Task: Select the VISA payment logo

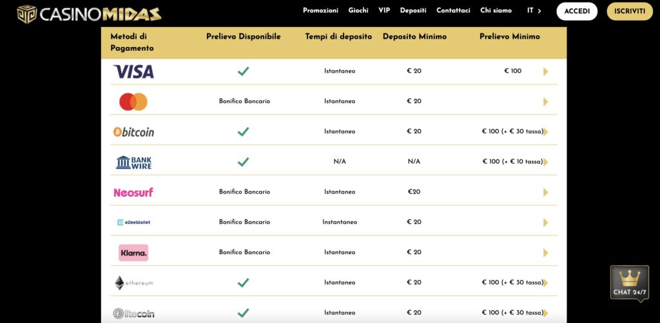Action: (133, 71)
